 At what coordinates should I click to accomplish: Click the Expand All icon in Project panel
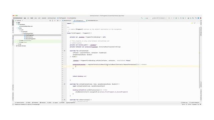[x=52, y=21]
